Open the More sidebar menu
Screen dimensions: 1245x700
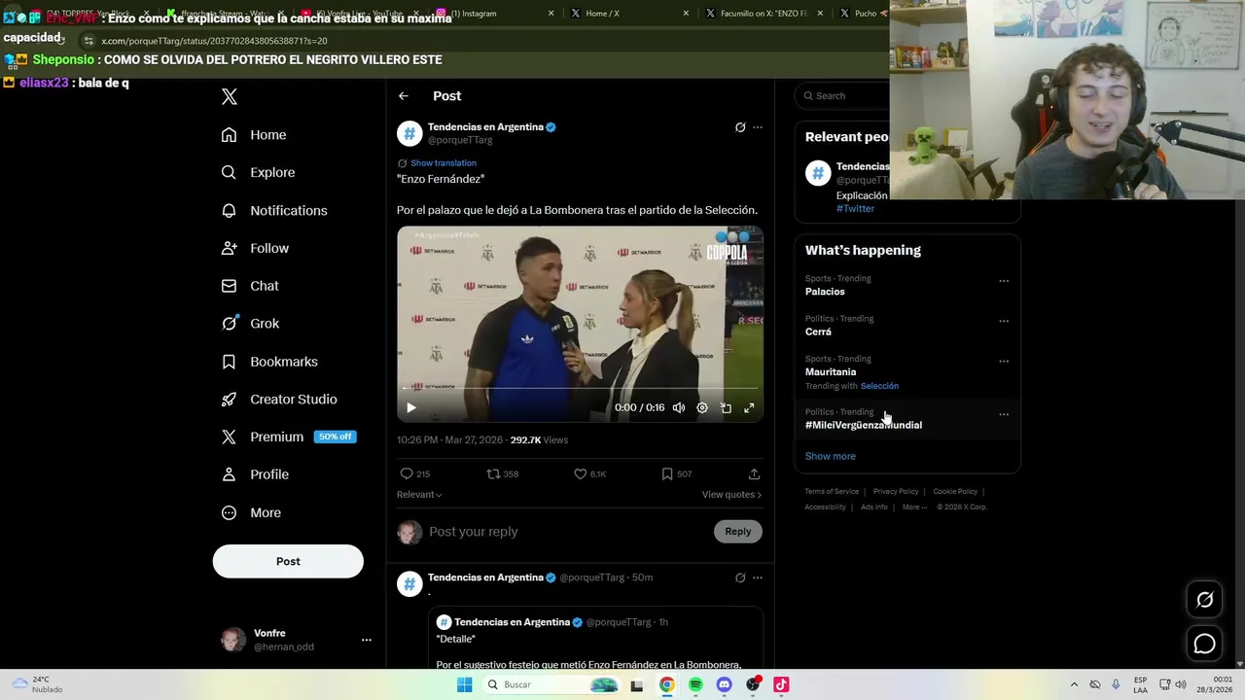pos(251,512)
